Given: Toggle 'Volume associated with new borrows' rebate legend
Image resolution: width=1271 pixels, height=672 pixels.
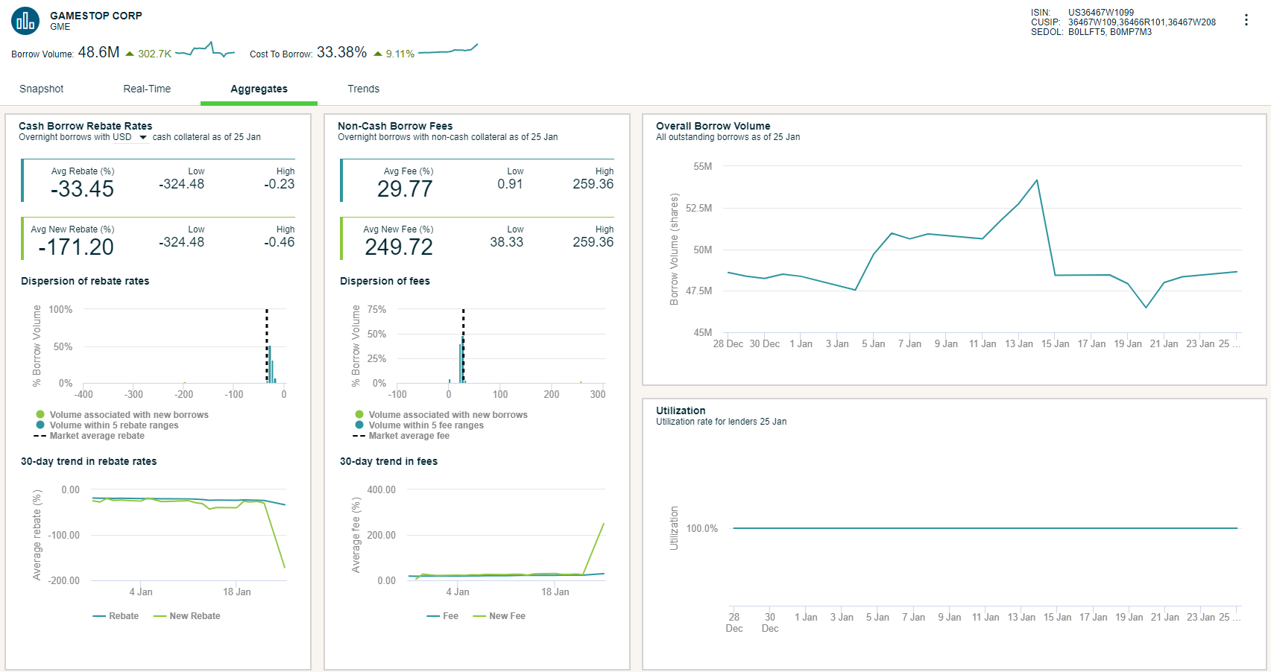Looking at the screenshot, I should pos(122,415).
